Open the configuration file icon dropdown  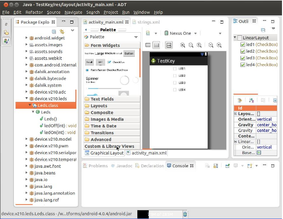(156, 33)
